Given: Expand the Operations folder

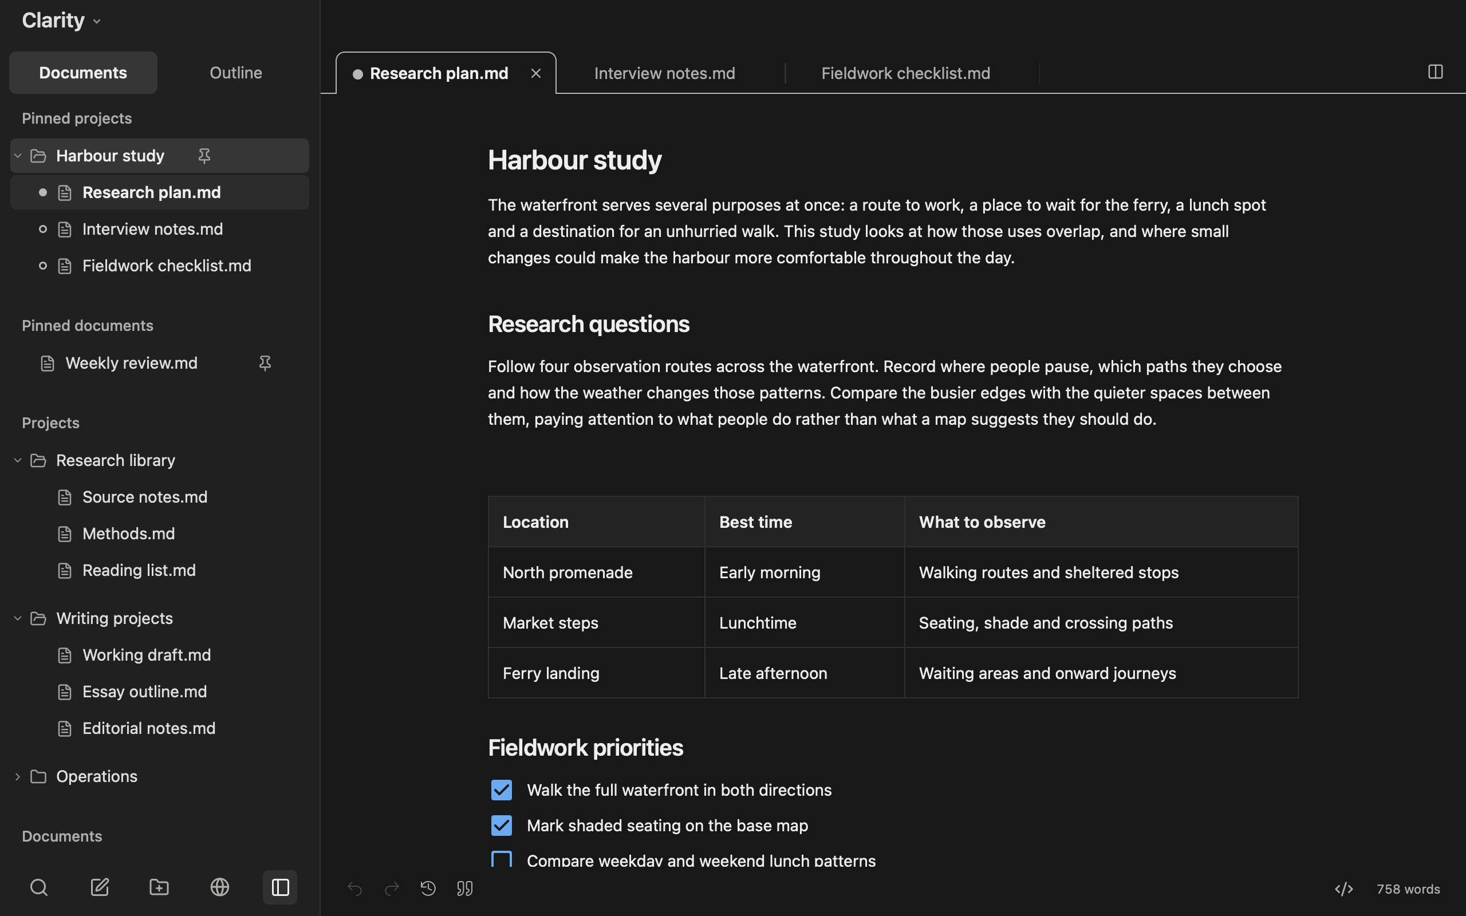Looking at the screenshot, I should click(x=18, y=777).
